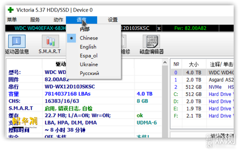Open the 动作 menu
Viewport: 239px width, 151px height.
click(x=58, y=20)
